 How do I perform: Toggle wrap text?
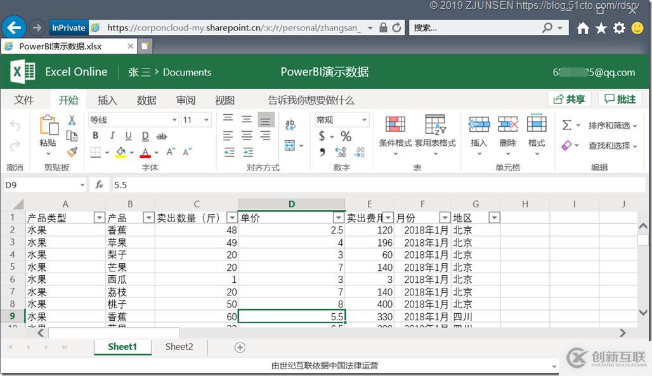(x=290, y=124)
